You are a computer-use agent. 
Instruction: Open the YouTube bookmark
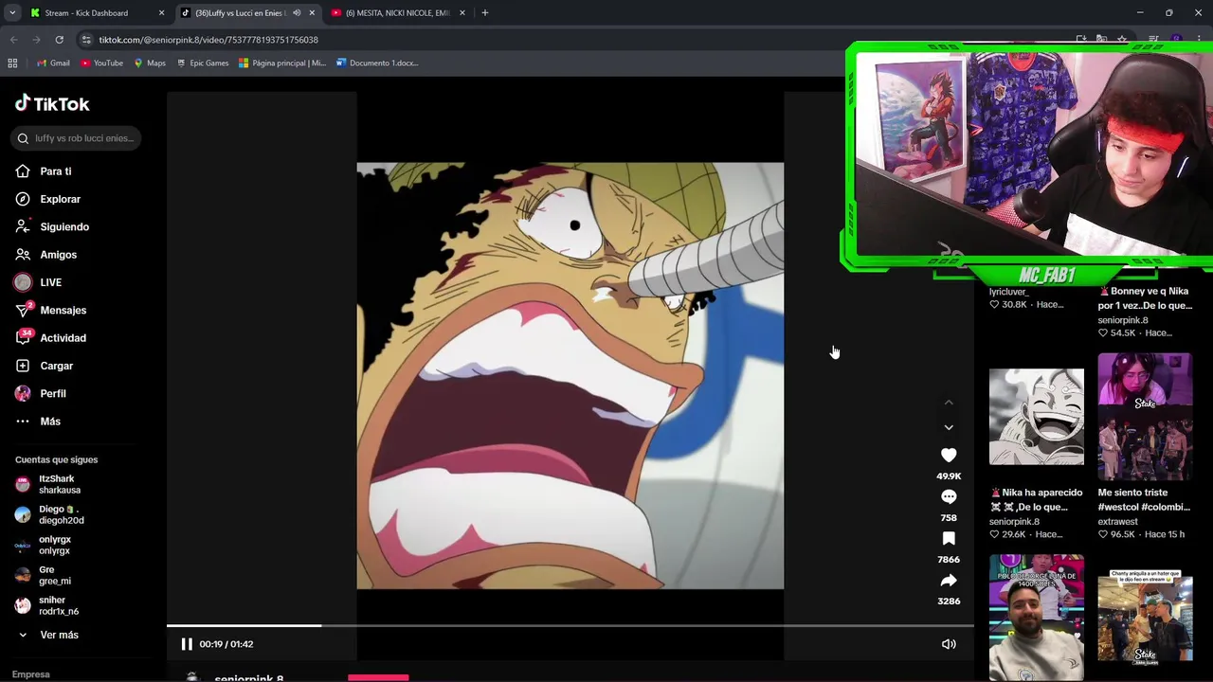tap(102, 63)
